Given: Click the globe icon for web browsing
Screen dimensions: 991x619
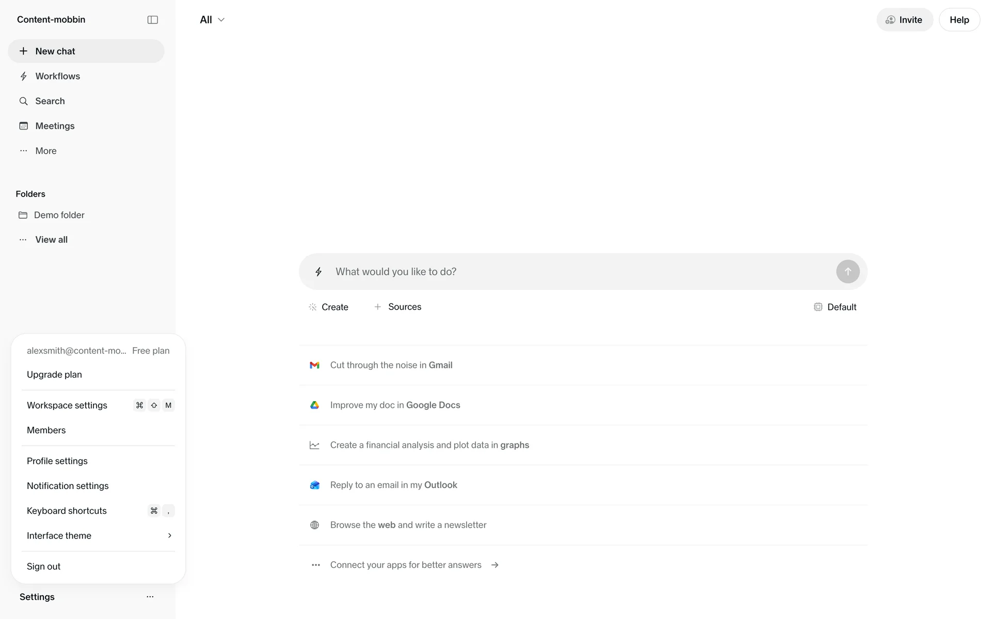Looking at the screenshot, I should click(x=314, y=525).
